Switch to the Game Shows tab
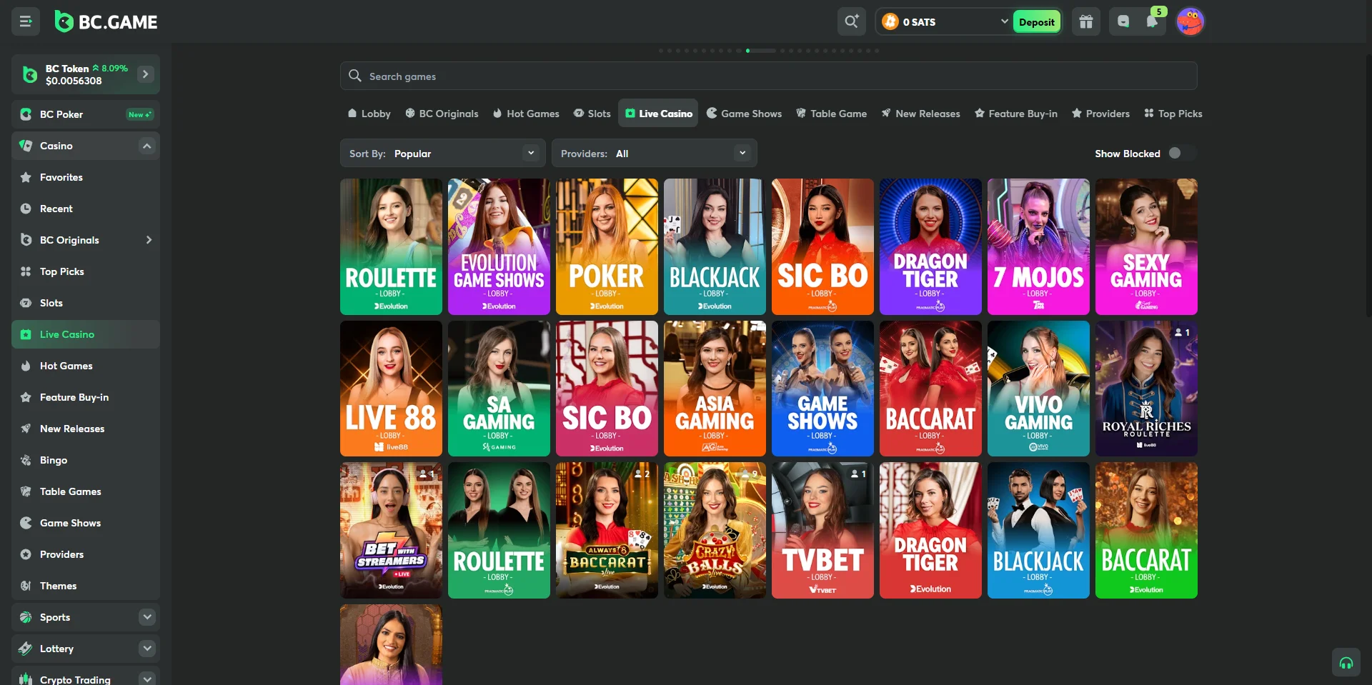1372x685 pixels. pyautogui.click(x=744, y=113)
